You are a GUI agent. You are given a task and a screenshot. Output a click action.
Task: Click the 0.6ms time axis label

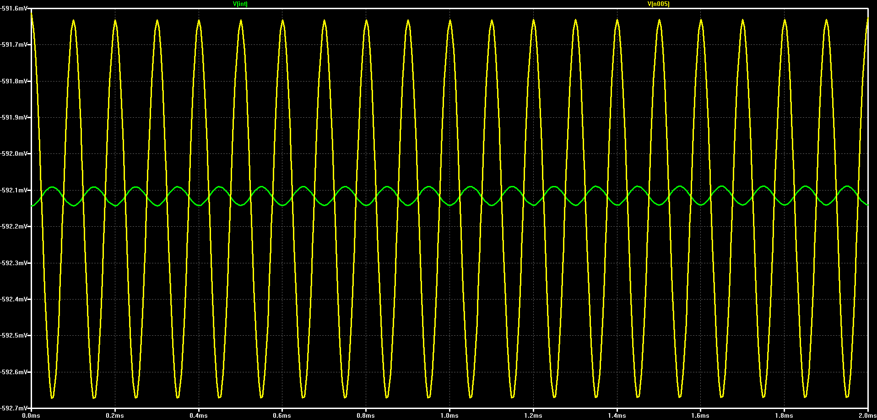coord(282,416)
